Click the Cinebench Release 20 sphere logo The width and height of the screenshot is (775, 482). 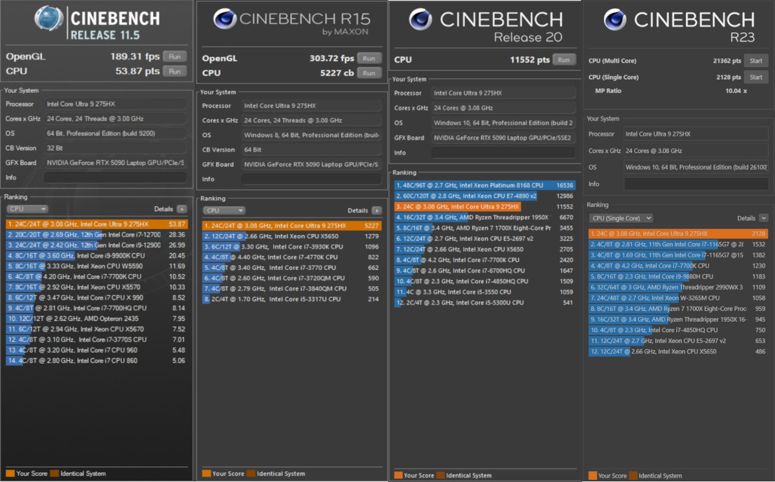(420, 19)
